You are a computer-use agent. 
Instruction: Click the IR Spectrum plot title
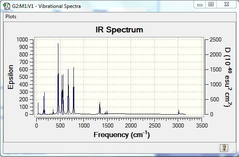(x=119, y=29)
